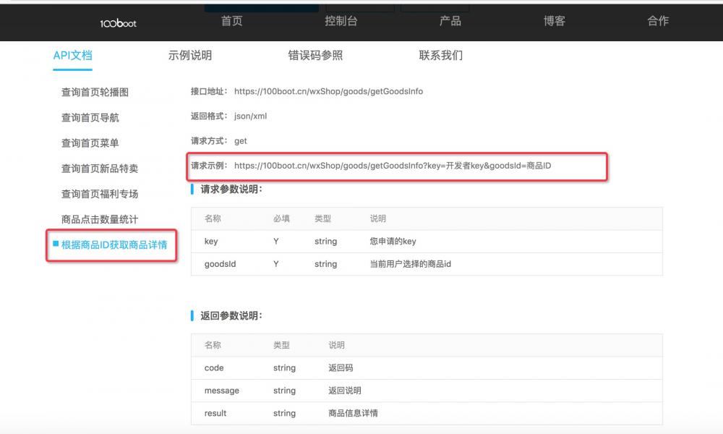
Task: Open the 产品 navigation item
Action: point(450,21)
